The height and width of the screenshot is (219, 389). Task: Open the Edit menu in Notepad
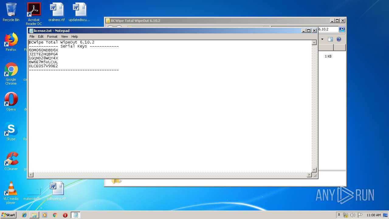[41, 36]
